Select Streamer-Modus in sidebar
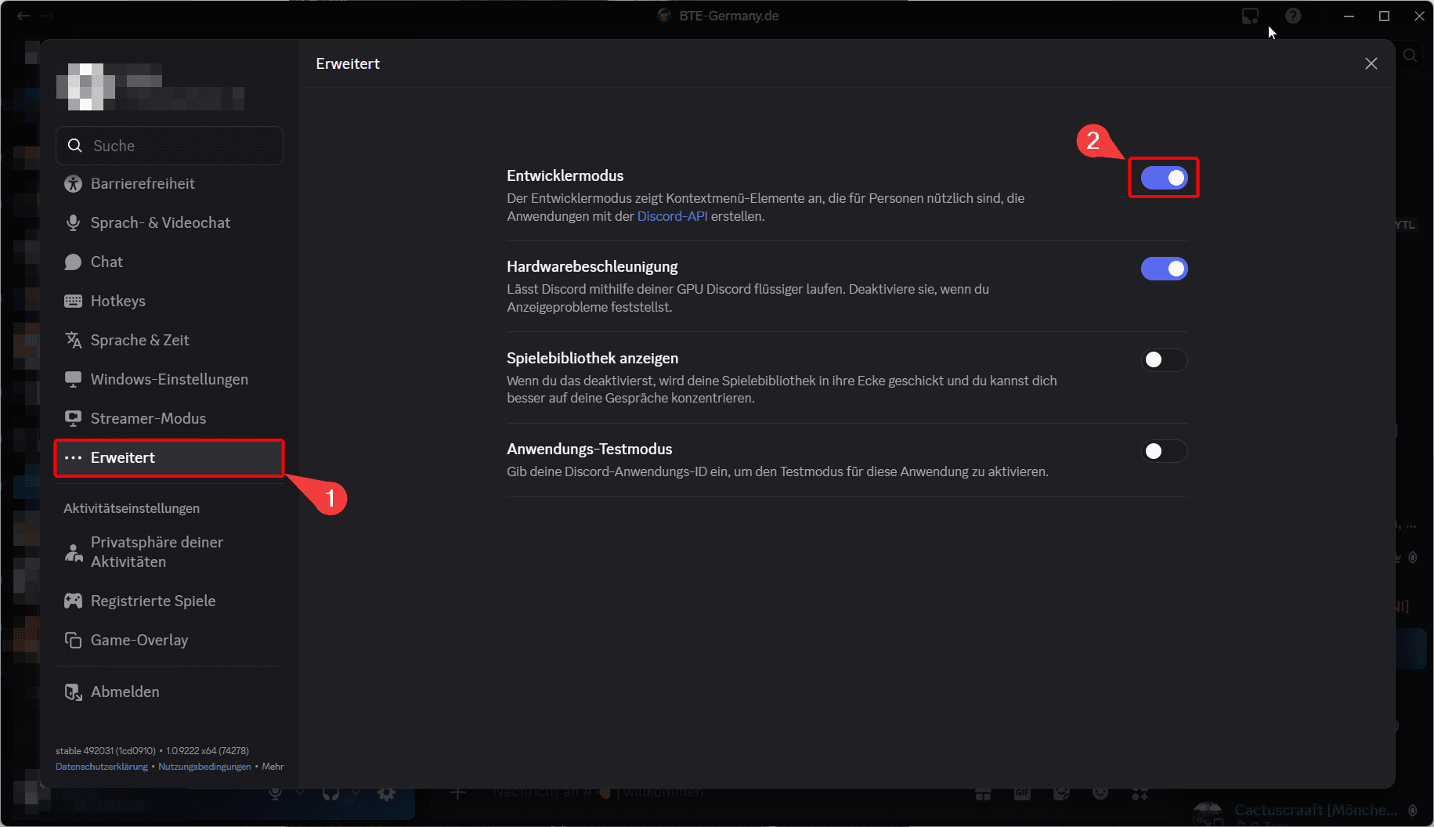Image resolution: width=1434 pixels, height=827 pixels. pyautogui.click(x=148, y=418)
